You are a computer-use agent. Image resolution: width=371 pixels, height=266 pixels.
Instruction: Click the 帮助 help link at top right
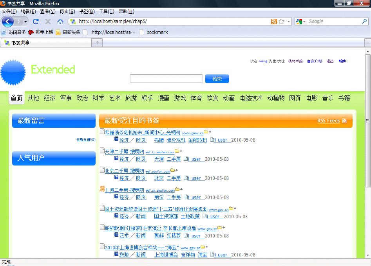(342, 61)
